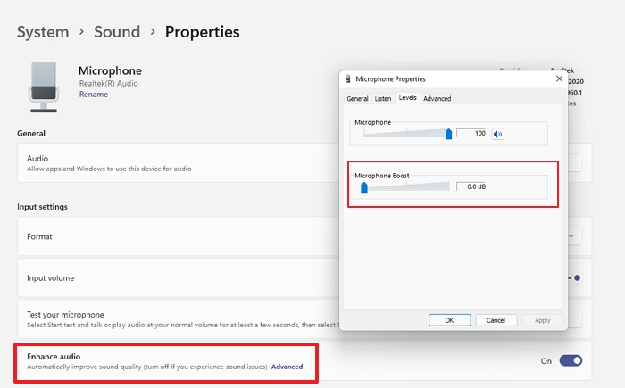Click the Microphone Boost slider handle
This screenshot has width=625, height=388.
[x=364, y=187]
